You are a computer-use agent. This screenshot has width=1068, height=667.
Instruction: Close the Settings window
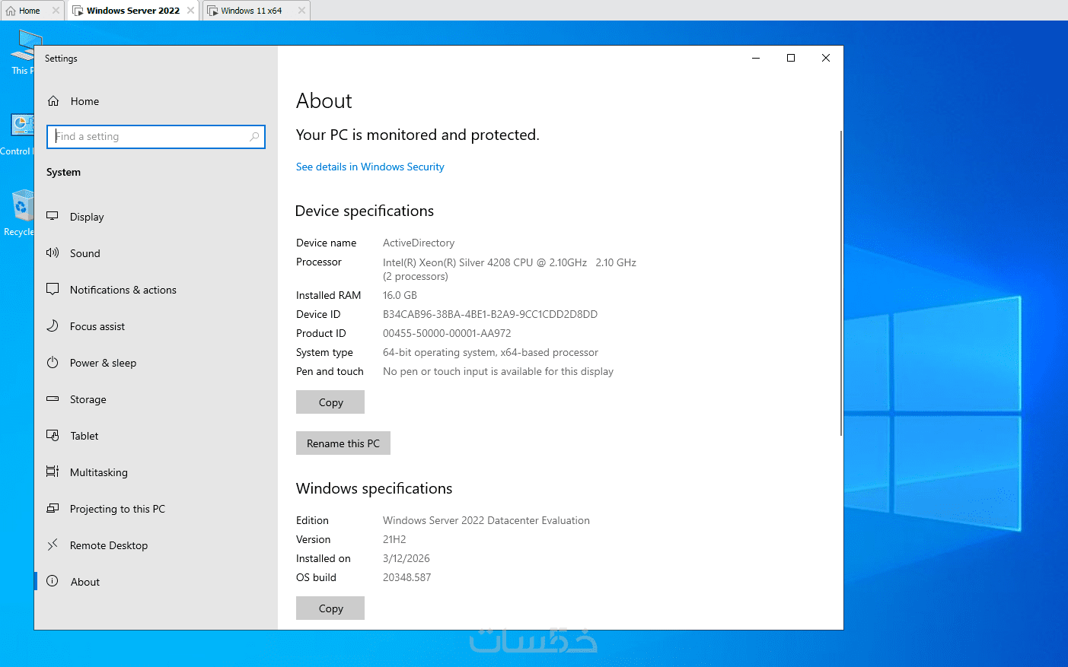[826, 58]
